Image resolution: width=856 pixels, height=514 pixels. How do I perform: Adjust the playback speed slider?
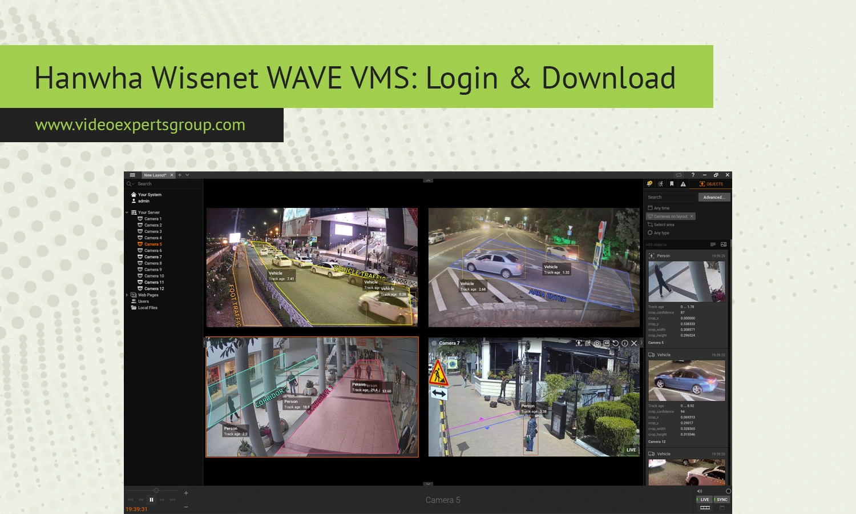[x=156, y=491]
